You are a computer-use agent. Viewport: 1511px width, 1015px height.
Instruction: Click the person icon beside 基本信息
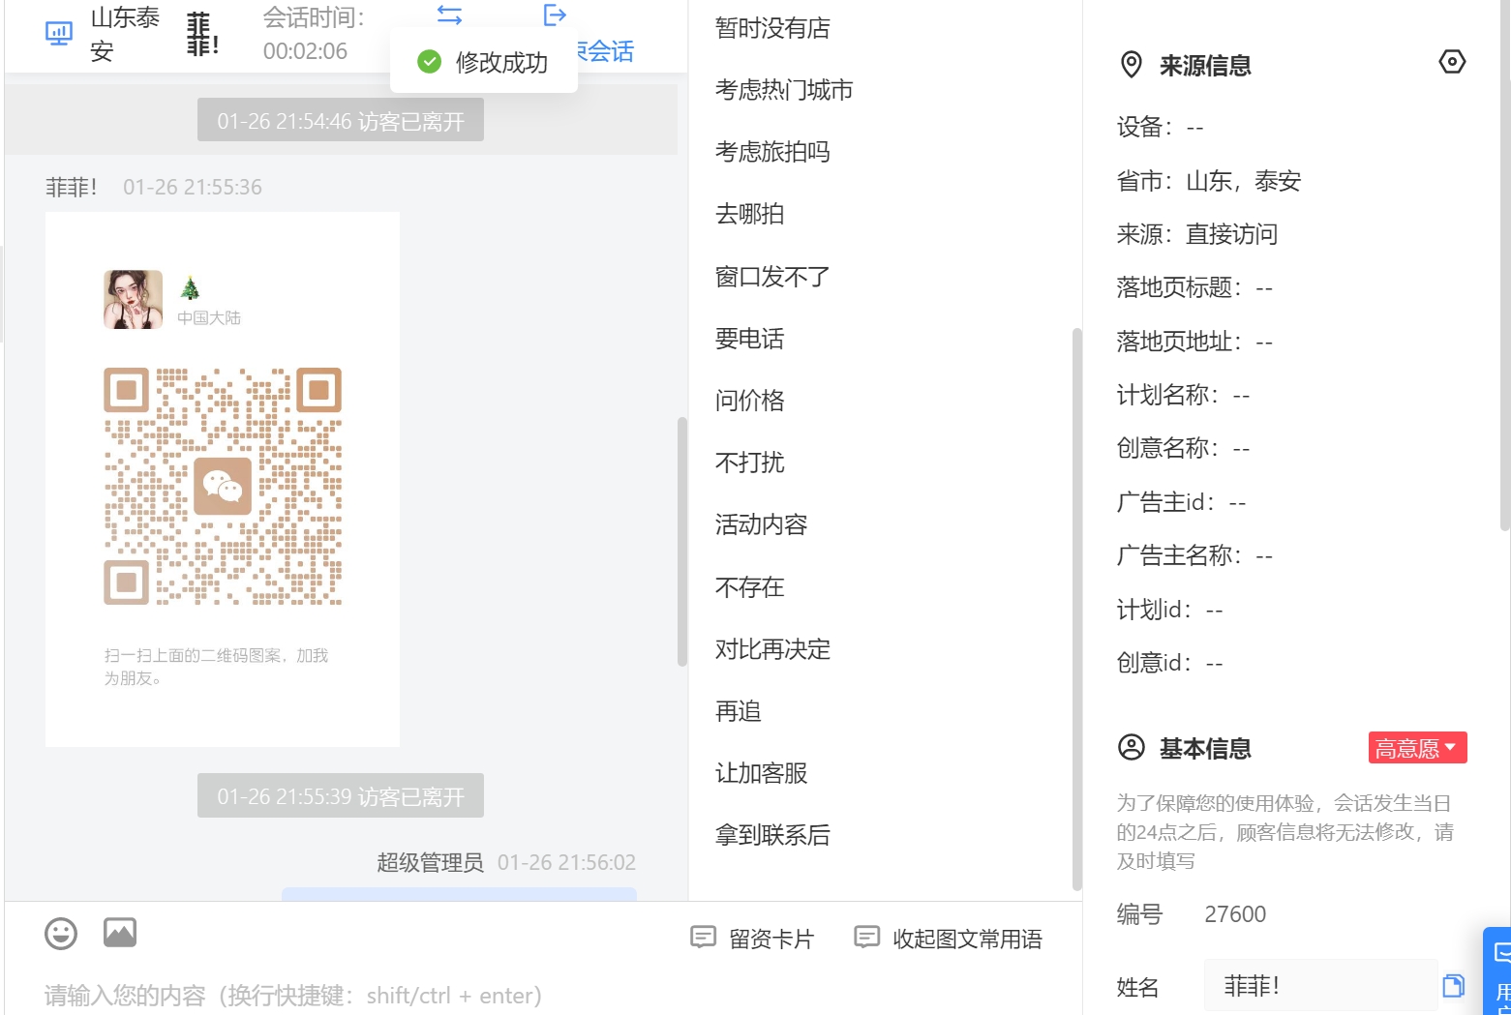coord(1131,747)
